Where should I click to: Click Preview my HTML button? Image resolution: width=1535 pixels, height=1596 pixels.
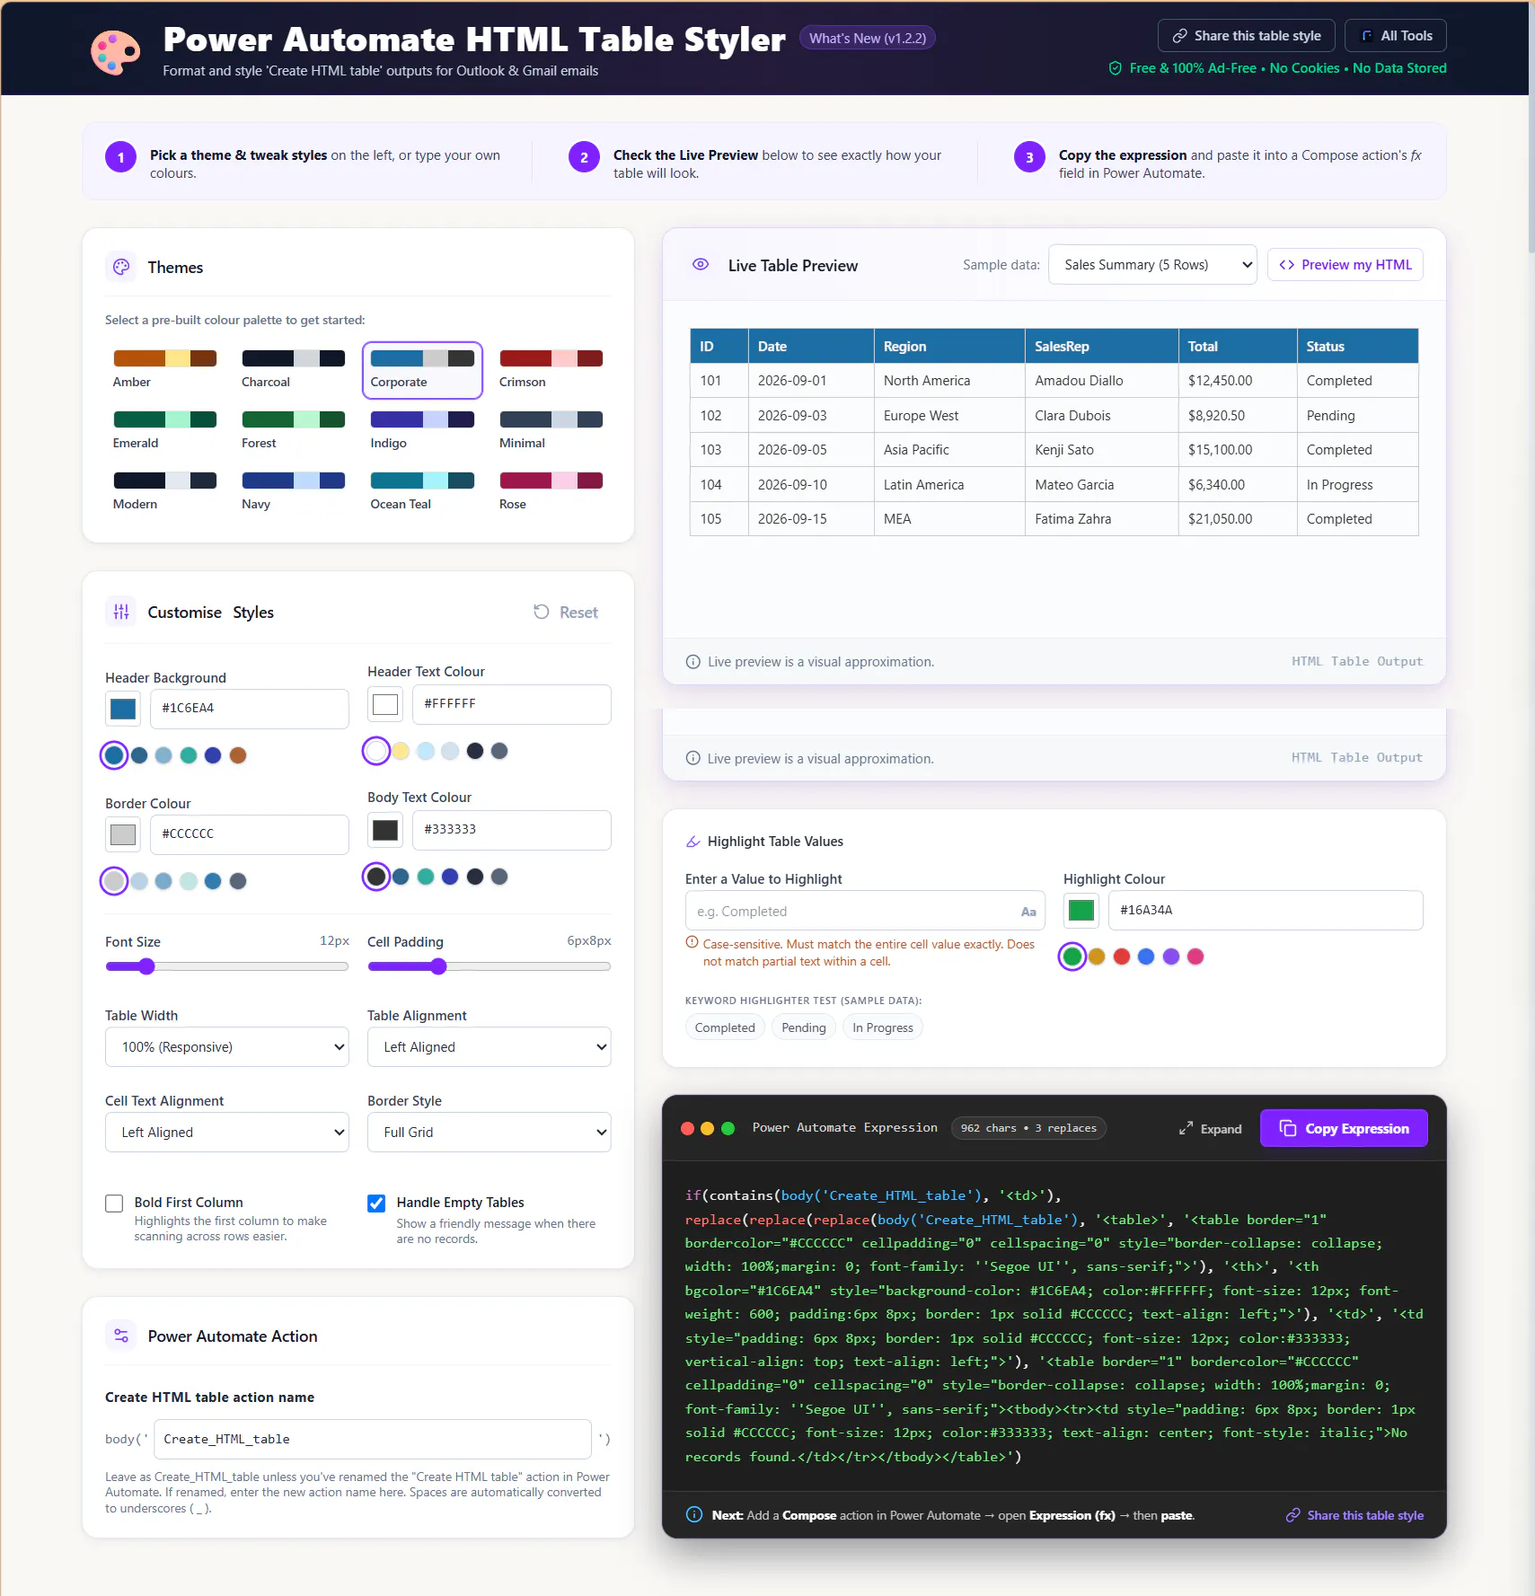1345,265
